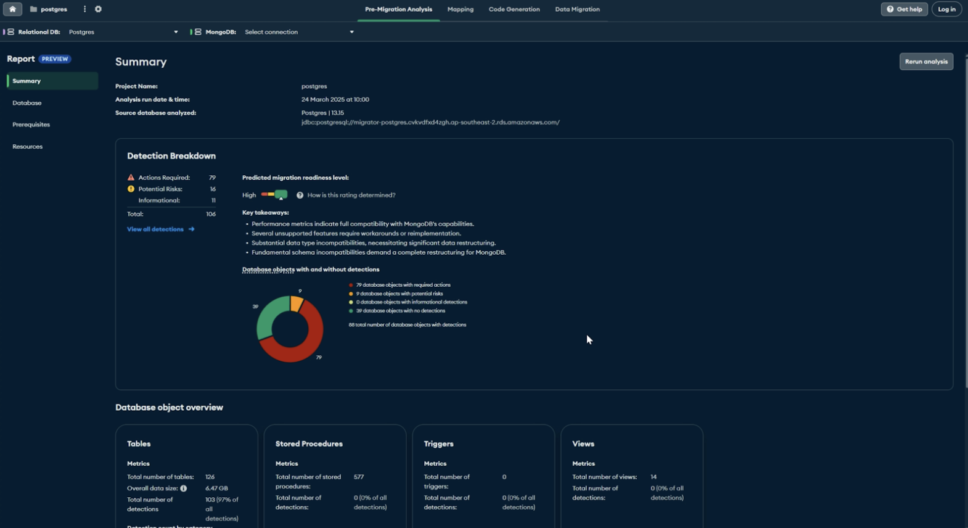This screenshot has height=528, width=968.
Task: Click 79 database objects with required actions
Action: pos(403,285)
